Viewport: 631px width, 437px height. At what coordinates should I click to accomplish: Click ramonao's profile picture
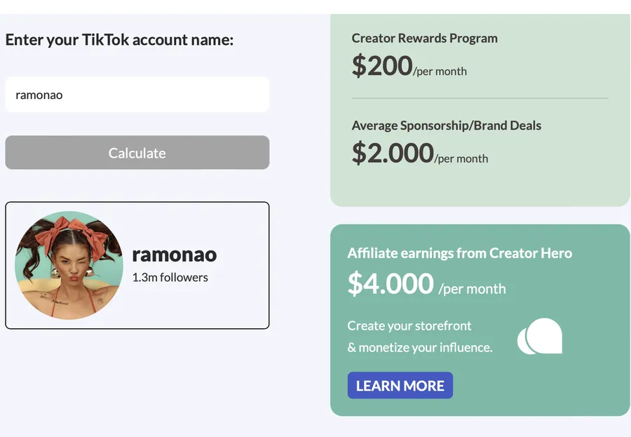point(69,265)
